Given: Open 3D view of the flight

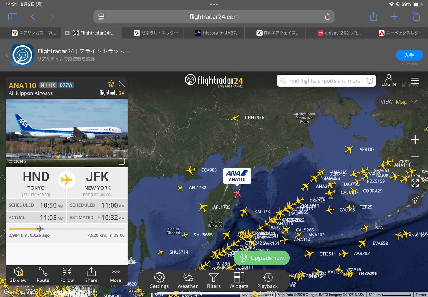Looking at the screenshot, I should click(18, 275).
